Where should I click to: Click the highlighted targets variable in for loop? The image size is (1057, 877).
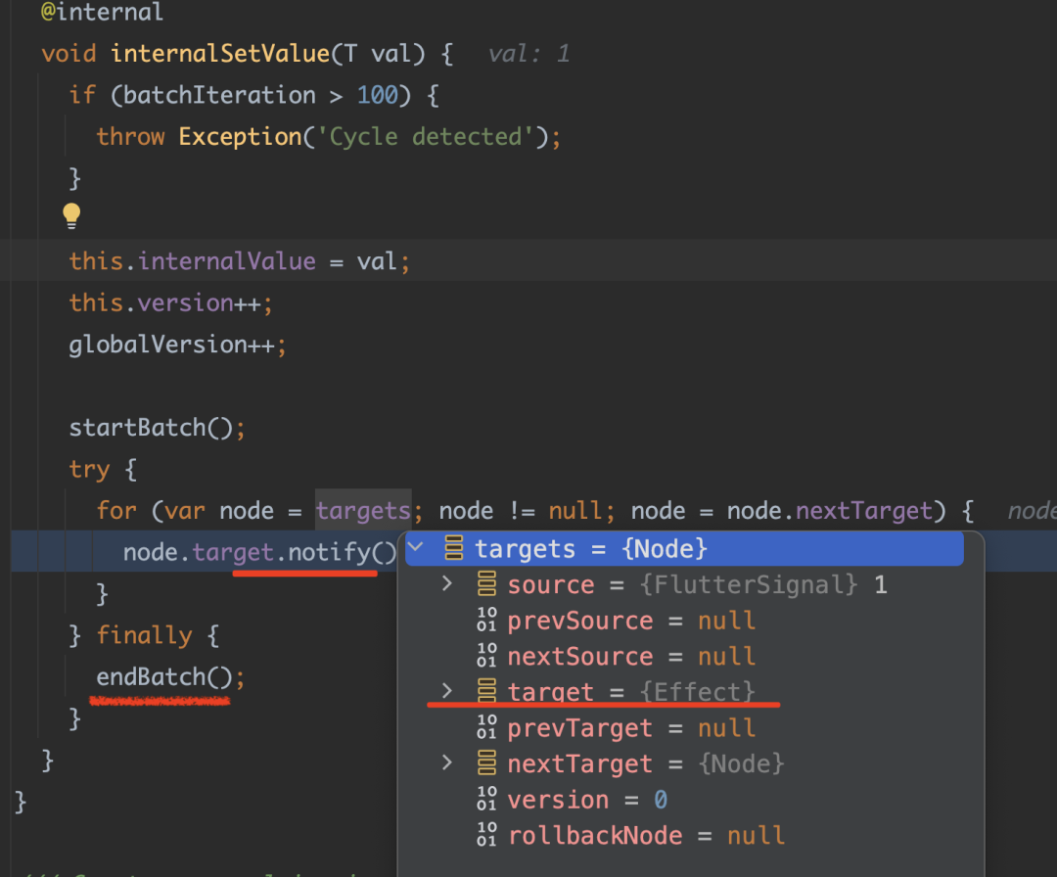click(x=362, y=511)
